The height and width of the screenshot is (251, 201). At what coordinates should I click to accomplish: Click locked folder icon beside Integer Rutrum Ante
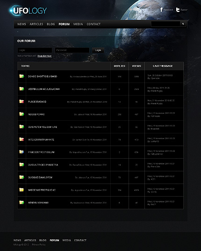point(22,139)
